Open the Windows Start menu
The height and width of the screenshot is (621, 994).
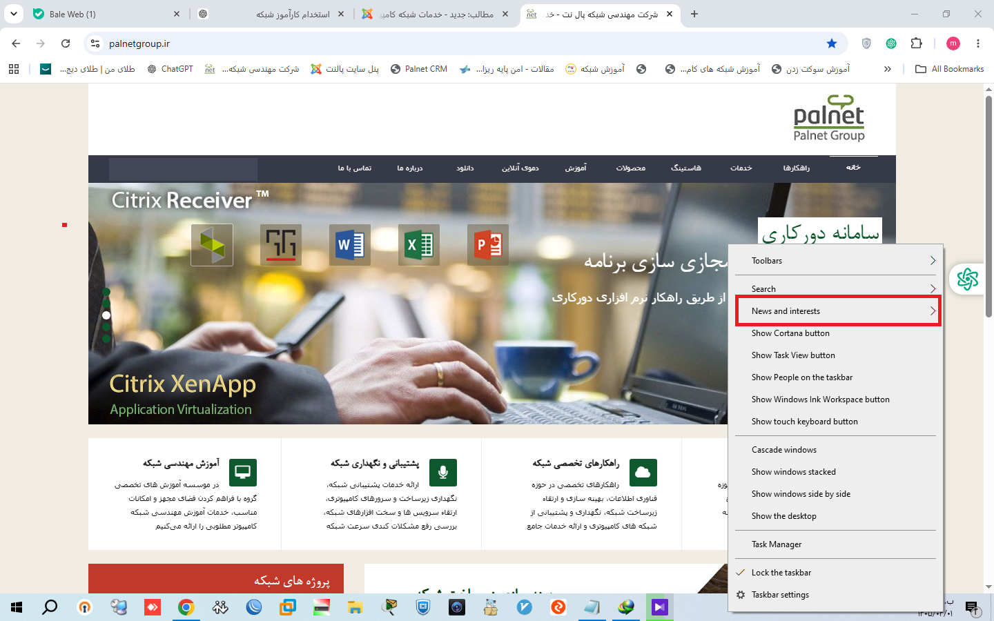click(x=17, y=607)
